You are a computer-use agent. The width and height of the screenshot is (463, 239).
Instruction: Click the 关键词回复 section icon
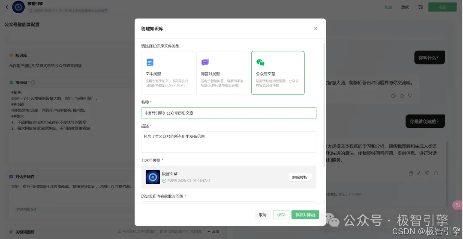11,232
